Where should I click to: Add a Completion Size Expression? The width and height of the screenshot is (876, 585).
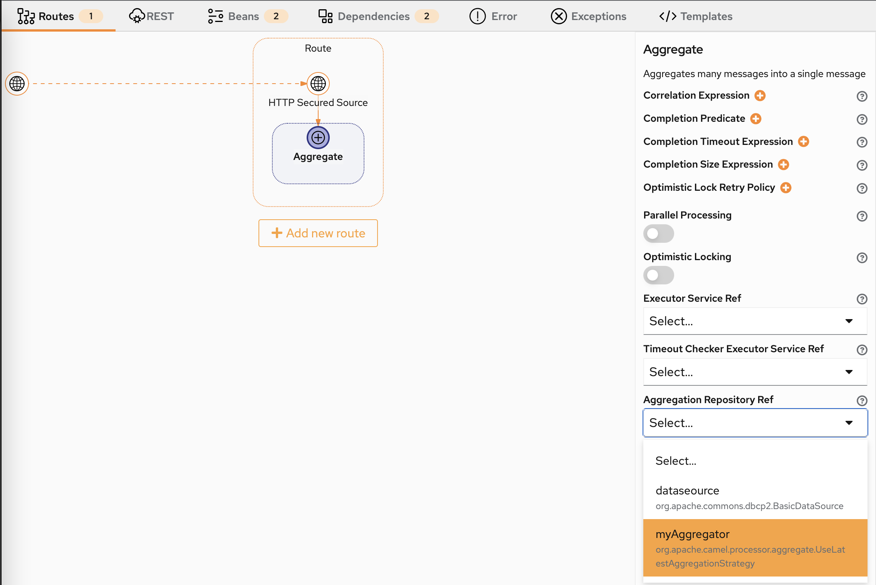coord(784,165)
